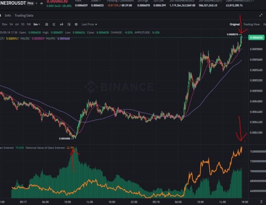
Task: Click the Perp contract badge
Action: pyautogui.click(x=31, y=3)
